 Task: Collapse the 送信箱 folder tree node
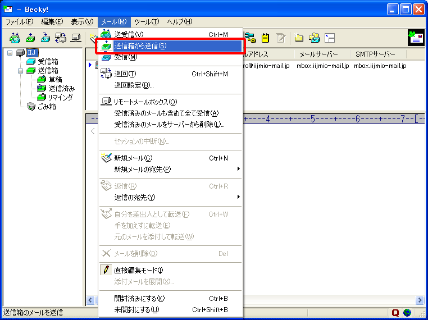20,71
